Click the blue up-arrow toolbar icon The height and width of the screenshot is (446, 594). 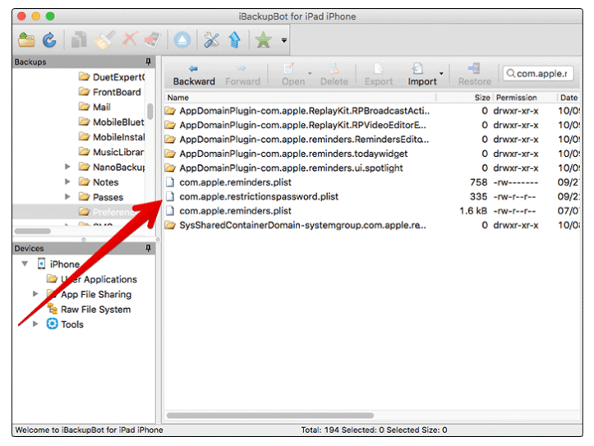[234, 39]
